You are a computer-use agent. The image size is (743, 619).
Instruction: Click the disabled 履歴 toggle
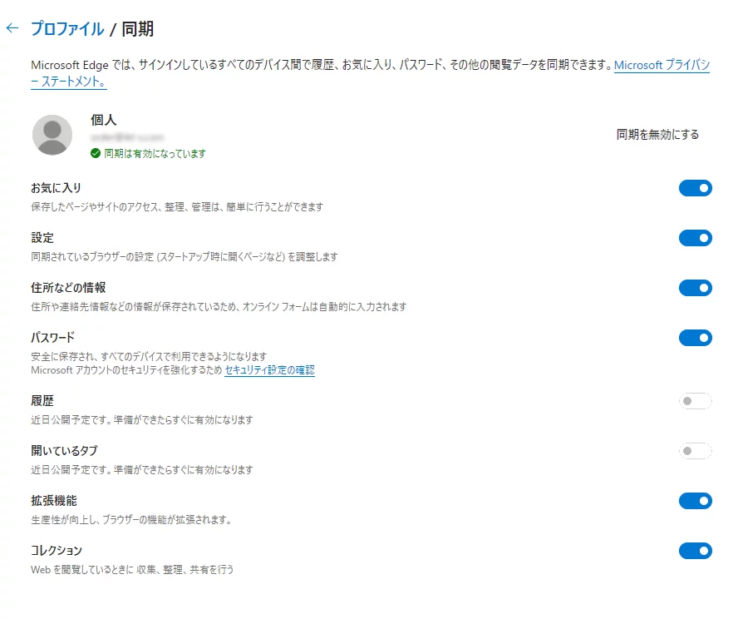click(695, 401)
